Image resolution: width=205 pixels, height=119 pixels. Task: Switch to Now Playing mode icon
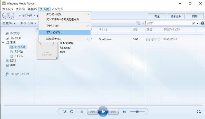199,112
